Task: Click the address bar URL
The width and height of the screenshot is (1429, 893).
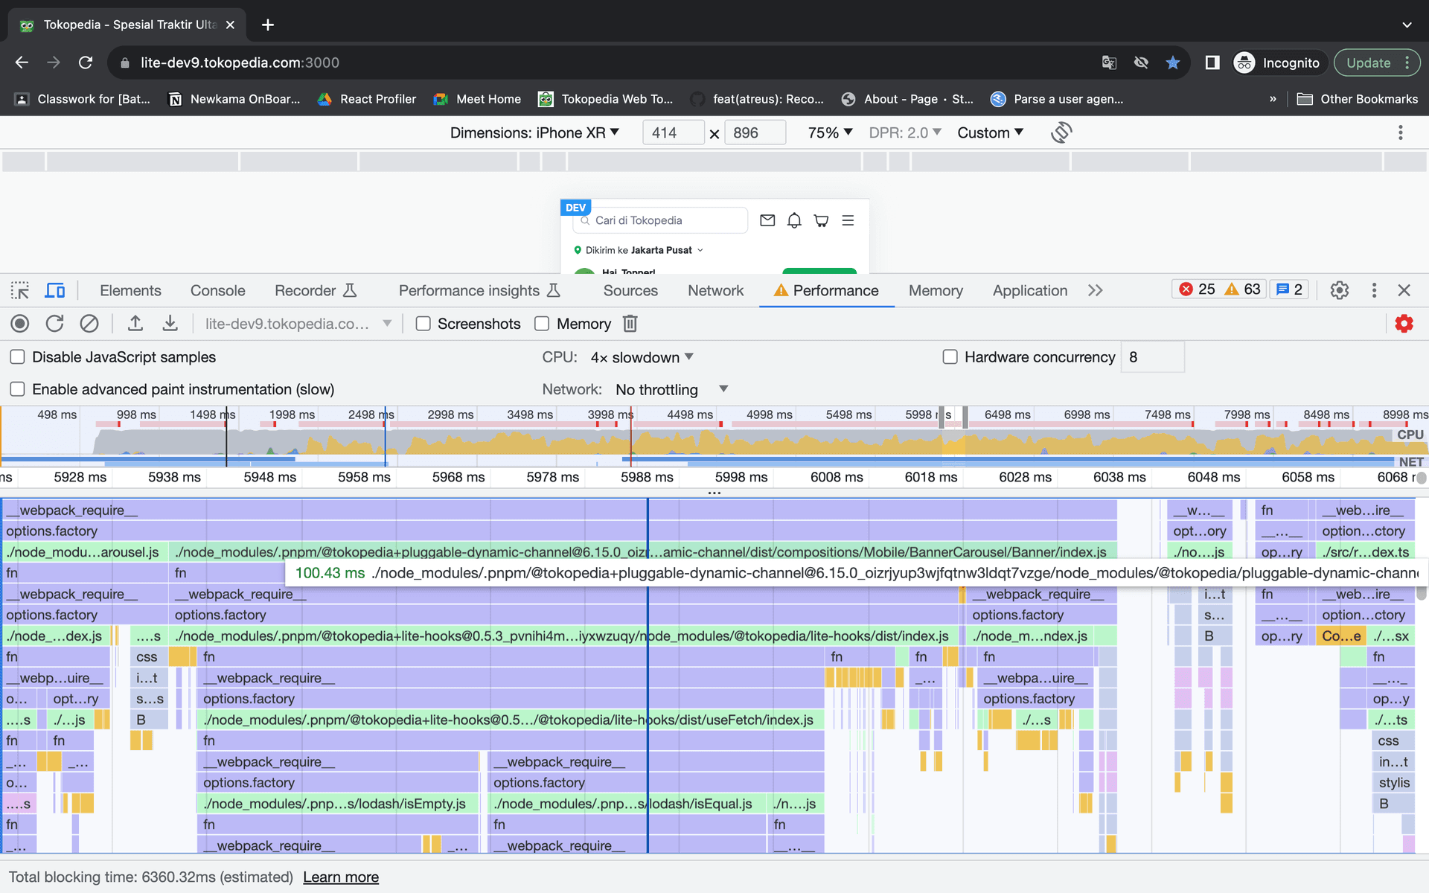Action: click(240, 63)
